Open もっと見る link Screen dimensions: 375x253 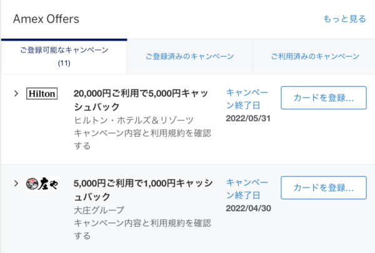pos(344,19)
